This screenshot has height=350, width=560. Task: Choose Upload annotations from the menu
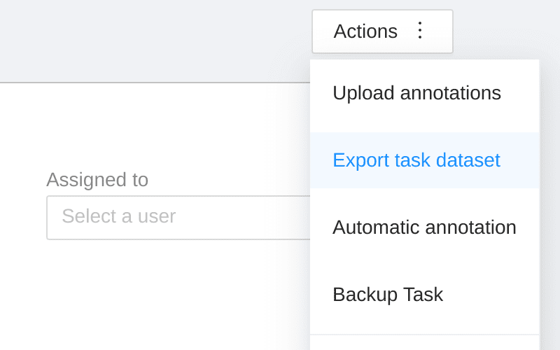point(416,93)
